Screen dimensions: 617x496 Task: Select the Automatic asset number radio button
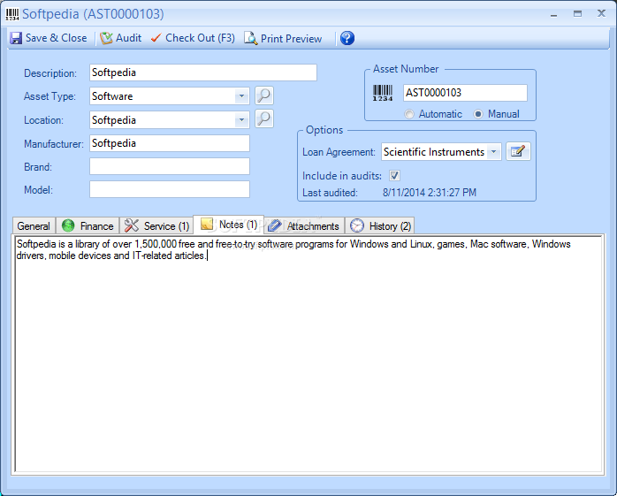tap(409, 114)
